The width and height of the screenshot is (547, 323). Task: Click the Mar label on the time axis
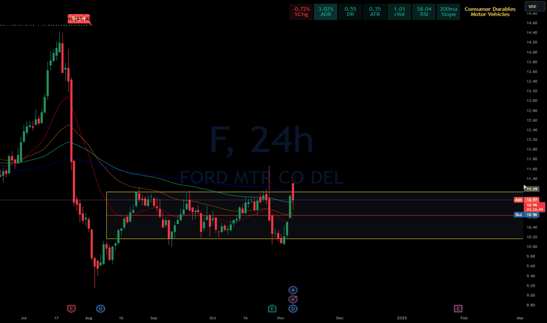click(520, 318)
